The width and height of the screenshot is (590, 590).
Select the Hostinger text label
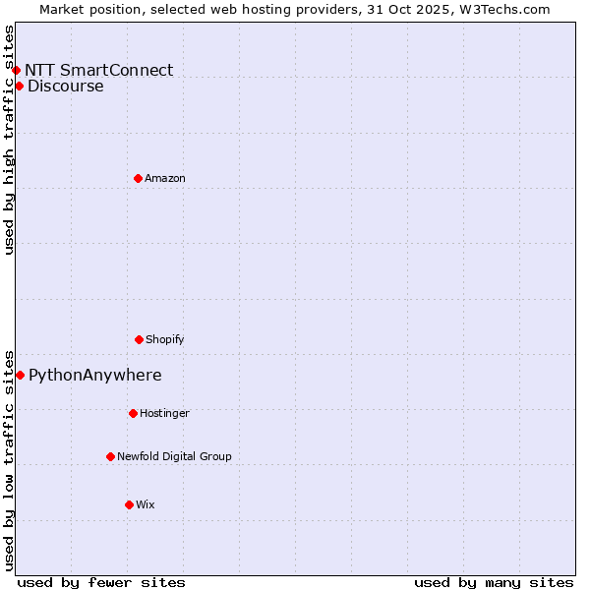click(x=164, y=413)
